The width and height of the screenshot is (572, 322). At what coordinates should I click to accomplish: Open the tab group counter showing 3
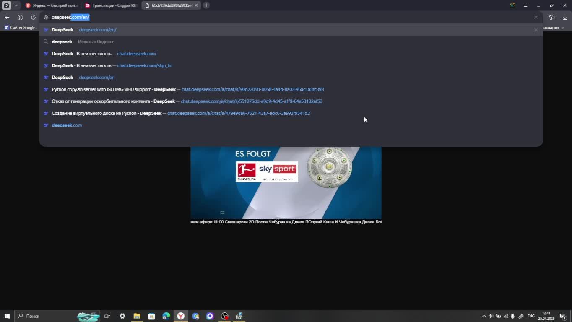click(x=6, y=5)
